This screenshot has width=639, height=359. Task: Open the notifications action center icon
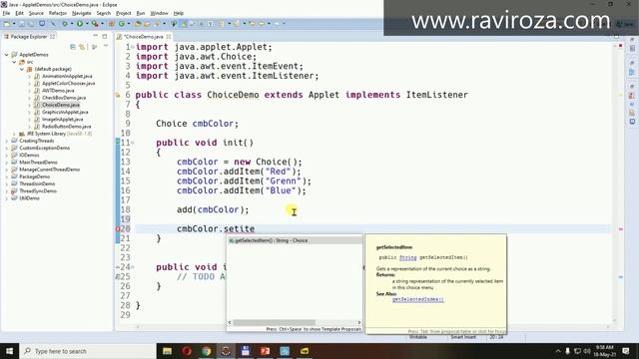click(626, 351)
